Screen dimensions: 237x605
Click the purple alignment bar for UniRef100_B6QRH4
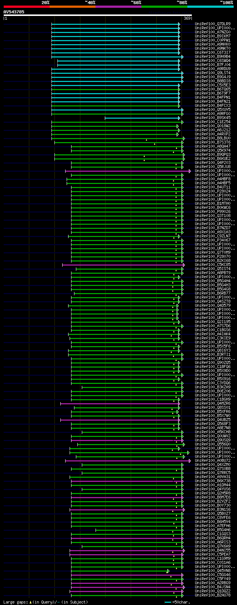pyautogui.click(x=127, y=538)
